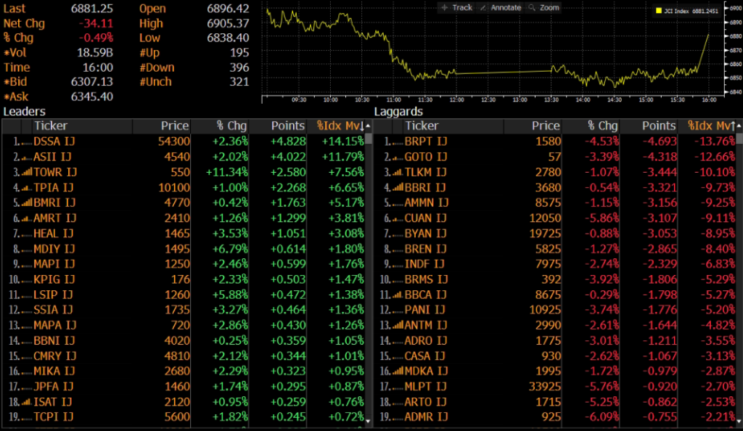The image size is (743, 431).
Task: Select the DSSA IJ ticker
Action: (54, 141)
